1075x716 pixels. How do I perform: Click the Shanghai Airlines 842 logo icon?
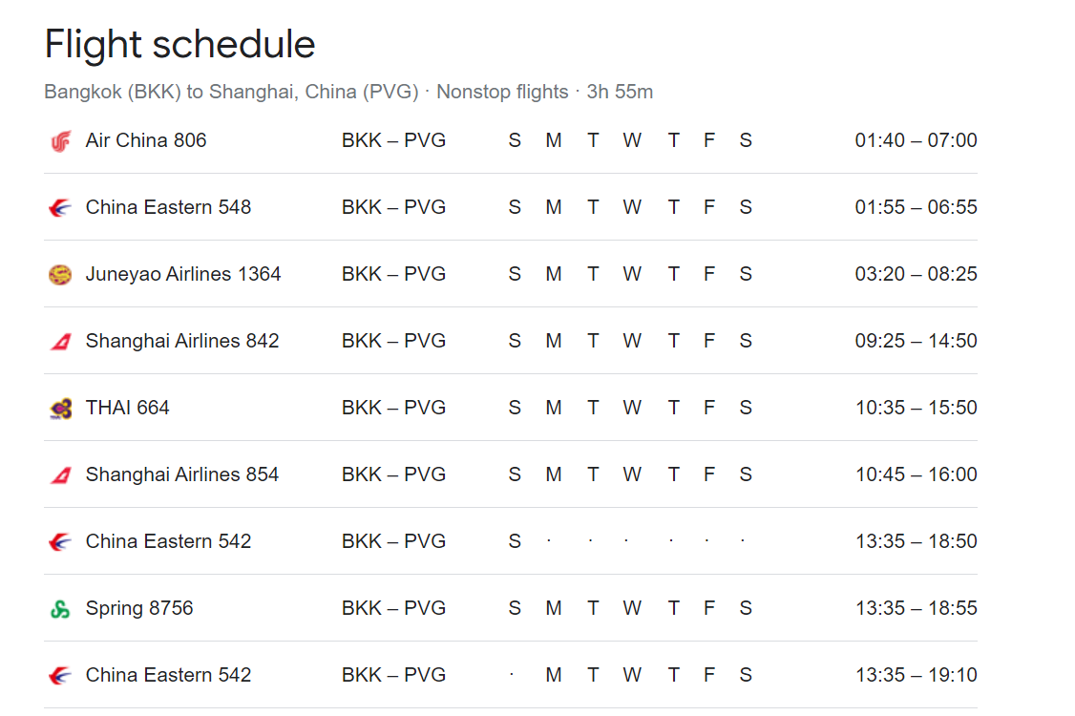click(x=60, y=342)
